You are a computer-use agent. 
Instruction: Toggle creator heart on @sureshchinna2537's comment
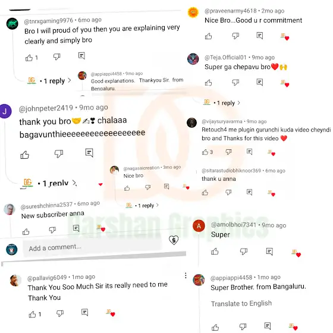pos(101,228)
